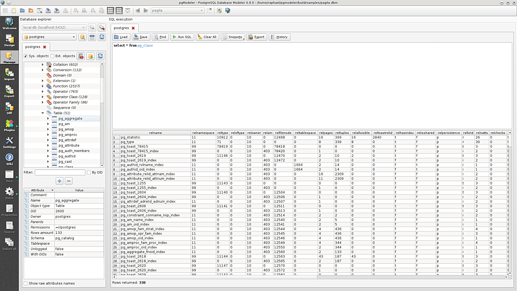The height and width of the screenshot is (291, 517).
Task: Toggle the Sys. objects checkbox
Action: (26, 56)
